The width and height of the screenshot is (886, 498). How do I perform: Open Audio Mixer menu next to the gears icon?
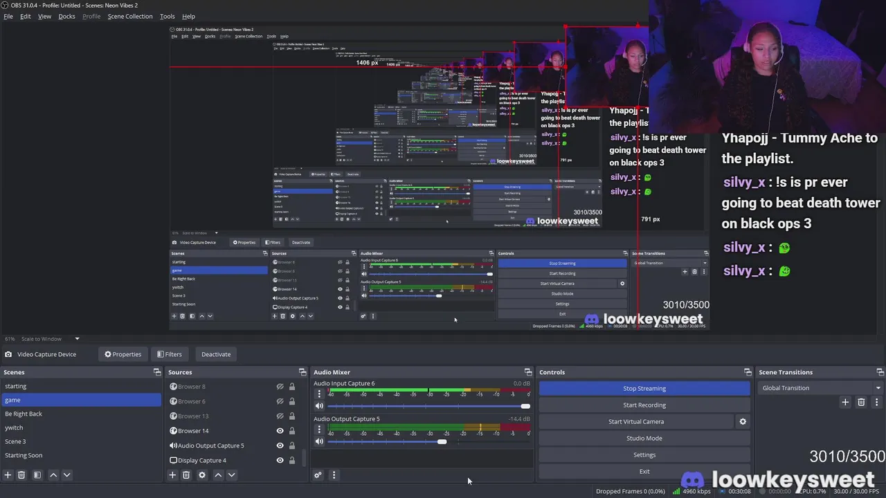[x=334, y=475]
